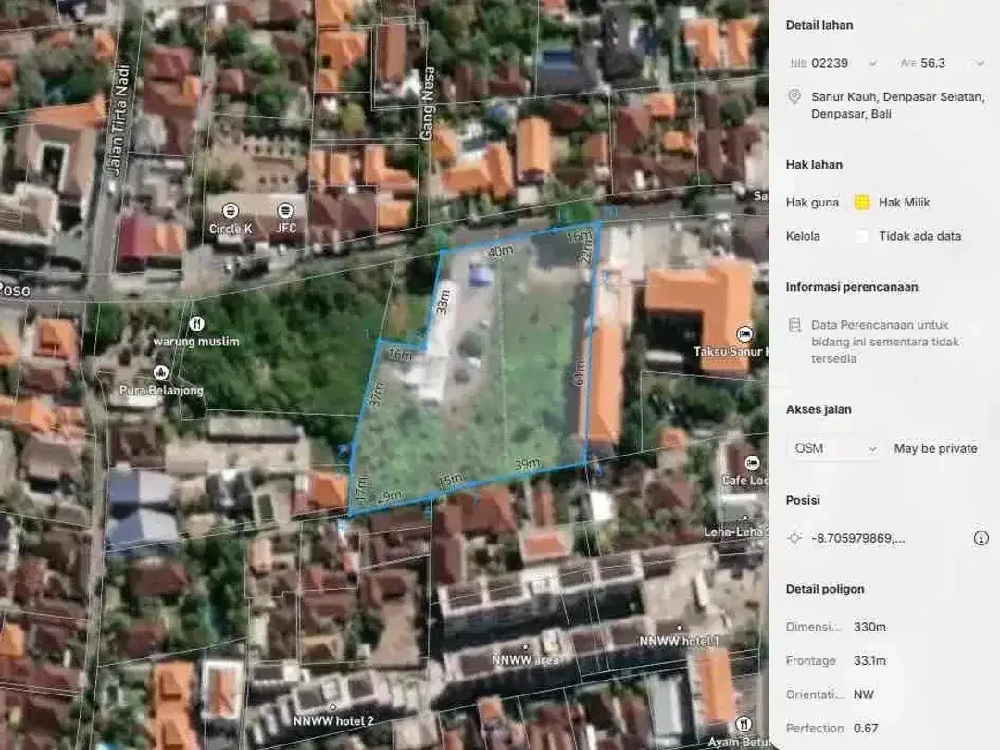
Task: Click the location pin icon beside Sanur Kauh
Action: [x=794, y=97]
